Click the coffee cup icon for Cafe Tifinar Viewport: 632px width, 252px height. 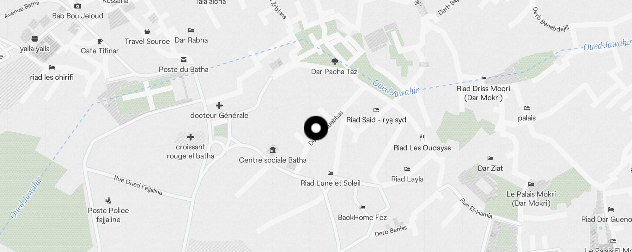pyautogui.click(x=100, y=41)
